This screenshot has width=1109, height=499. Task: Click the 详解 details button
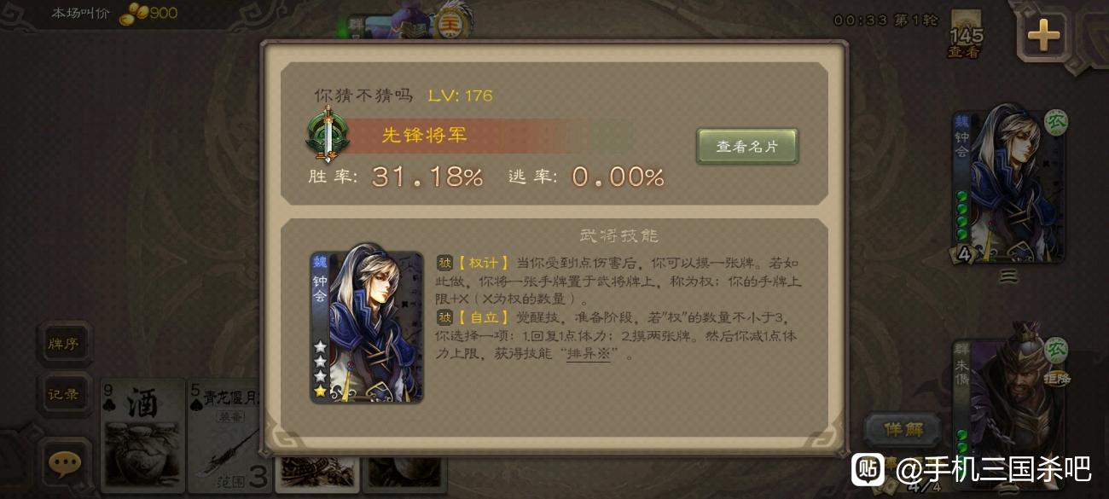pyautogui.click(x=903, y=429)
